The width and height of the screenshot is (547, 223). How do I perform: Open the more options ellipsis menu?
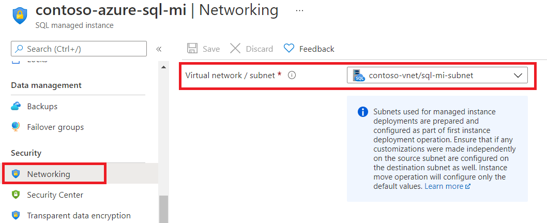pos(299,10)
